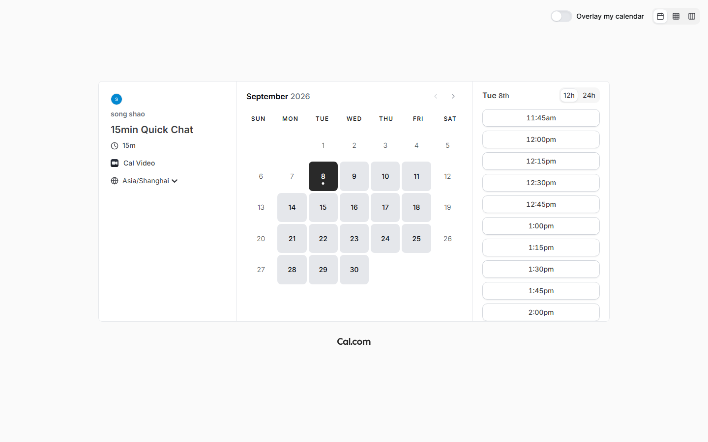Book the 12:00pm time slot
The width and height of the screenshot is (708, 442).
pyautogui.click(x=541, y=139)
